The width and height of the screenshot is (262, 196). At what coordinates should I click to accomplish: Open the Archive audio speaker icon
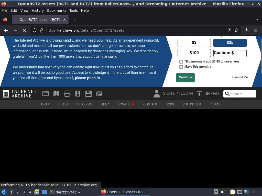[78, 94]
